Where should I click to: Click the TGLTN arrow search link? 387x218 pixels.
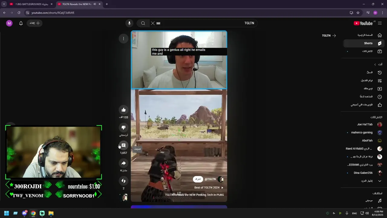[x=329, y=36]
